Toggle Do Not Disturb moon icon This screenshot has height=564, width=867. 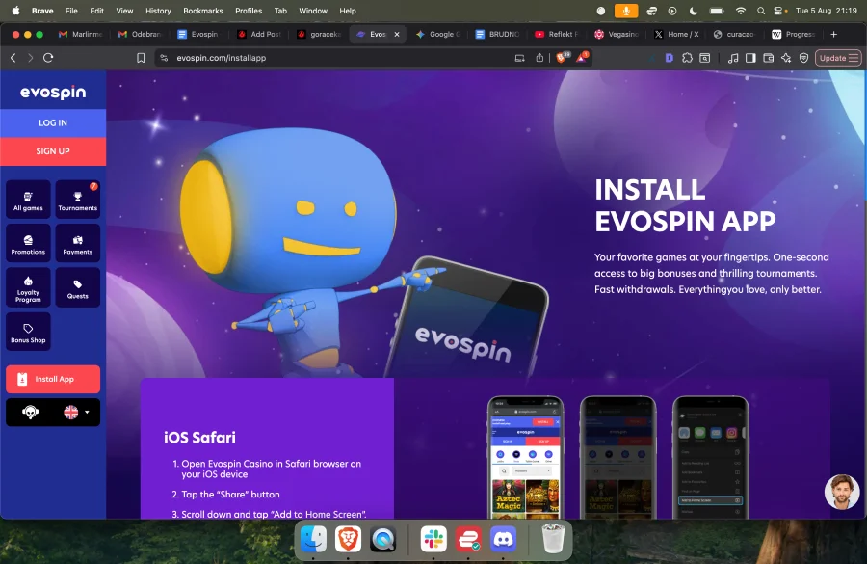point(694,11)
